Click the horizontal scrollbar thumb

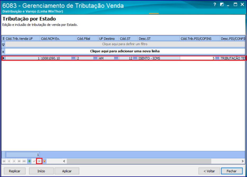click(139, 161)
